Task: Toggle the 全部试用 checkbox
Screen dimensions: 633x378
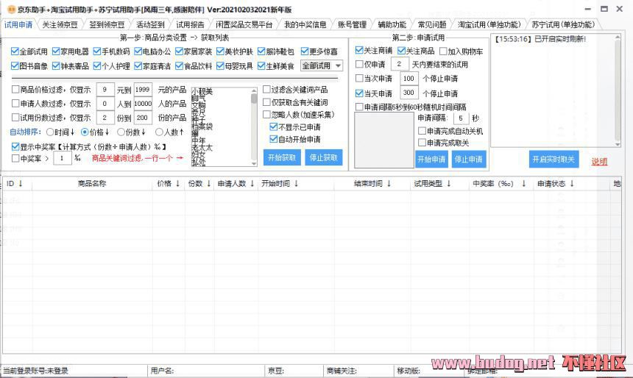Action: click(15, 52)
